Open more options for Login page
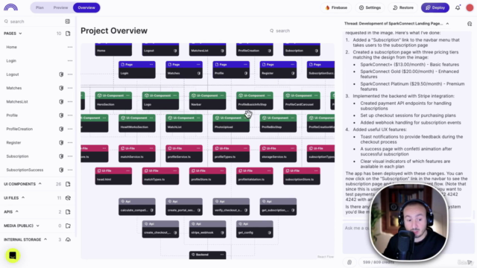Image resolution: width=477 pixels, height=268 pixels. tap(70, 61)
